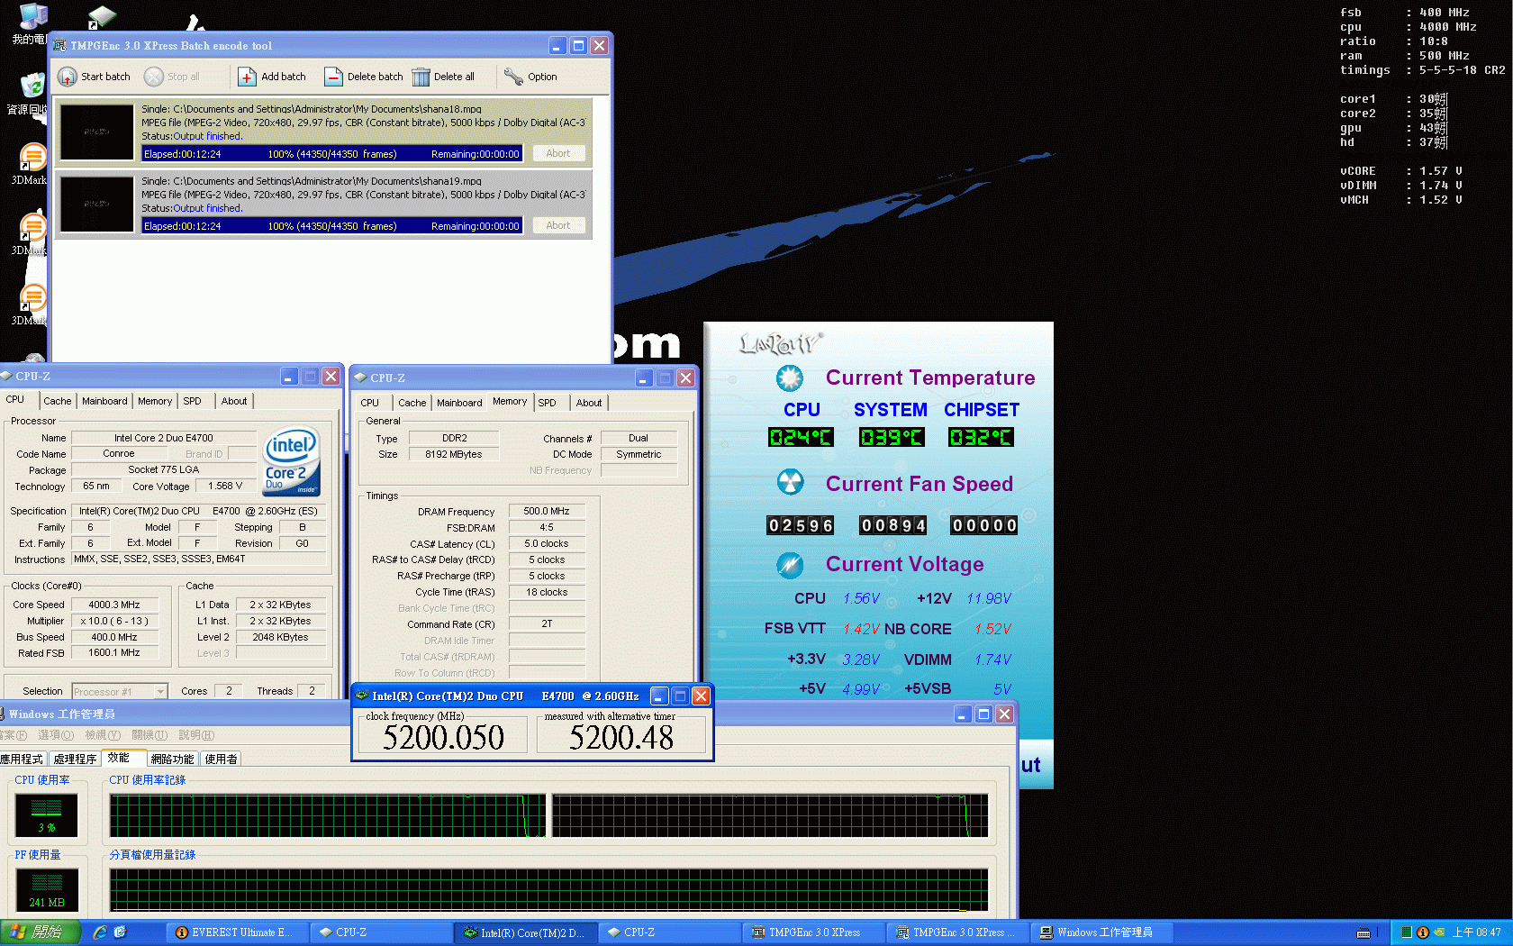This screenshot has width=1513, height=946.
Task: Click the Delete all trash icon
Action: [421, 77]
